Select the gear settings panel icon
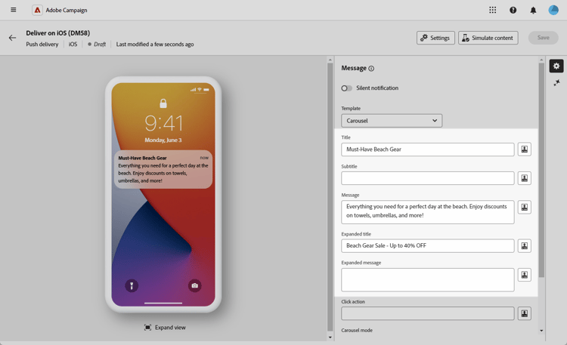 [x=556, y=66]
